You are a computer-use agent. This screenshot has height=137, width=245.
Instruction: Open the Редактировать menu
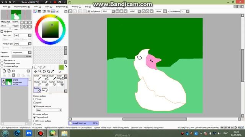tap(22, 7)
